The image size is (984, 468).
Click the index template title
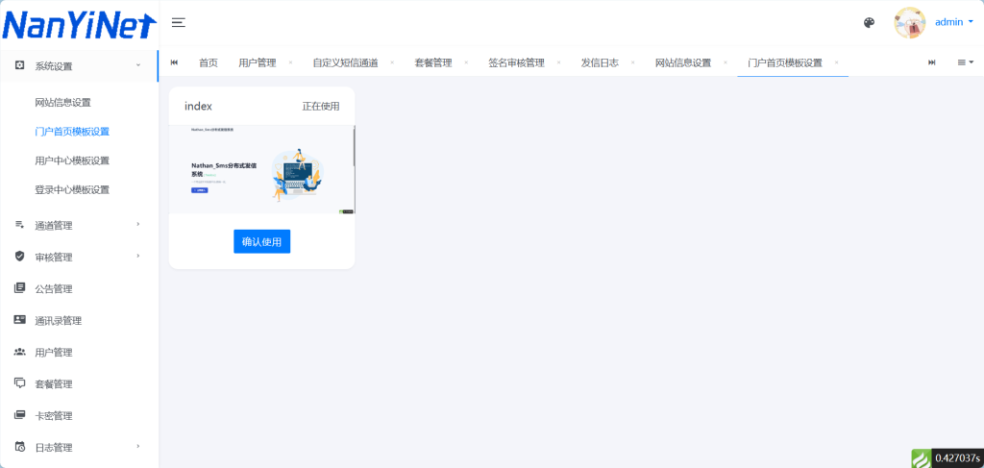[198, 107]
